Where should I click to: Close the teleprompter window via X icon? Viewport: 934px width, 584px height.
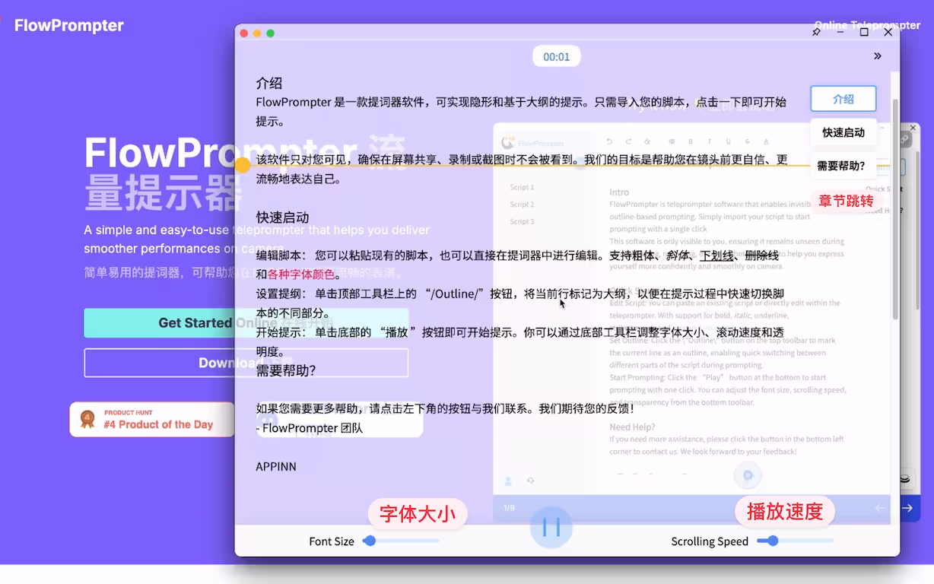[x=888, y=32]
